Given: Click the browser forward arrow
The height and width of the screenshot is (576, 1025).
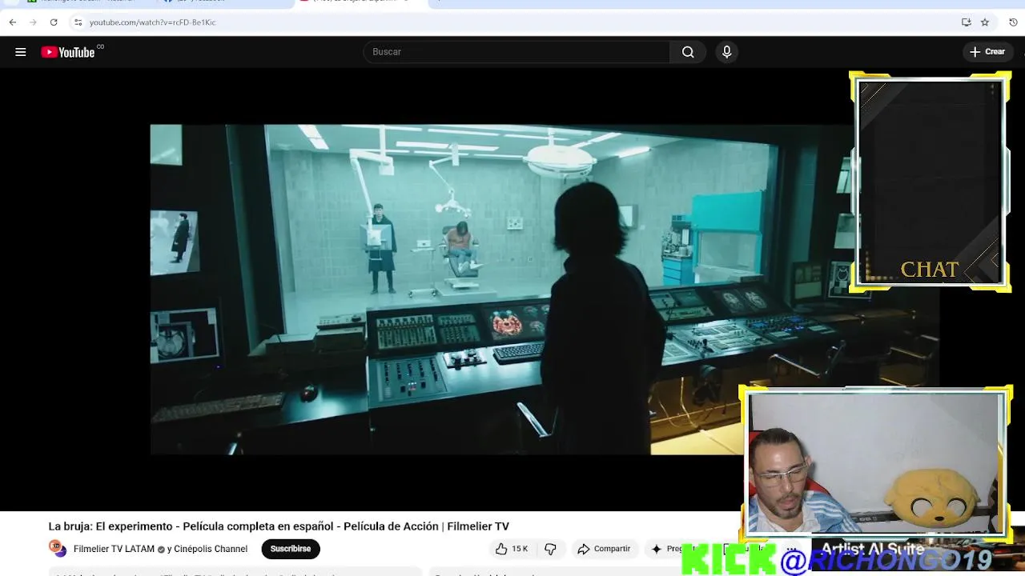Looking at the screenshot, I should (x=33, y=22).
